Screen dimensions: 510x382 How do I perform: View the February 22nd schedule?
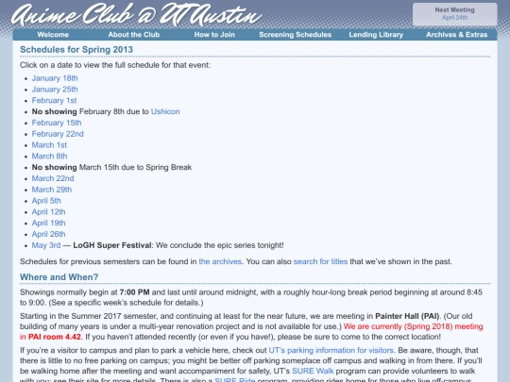(x=58, y=134)
